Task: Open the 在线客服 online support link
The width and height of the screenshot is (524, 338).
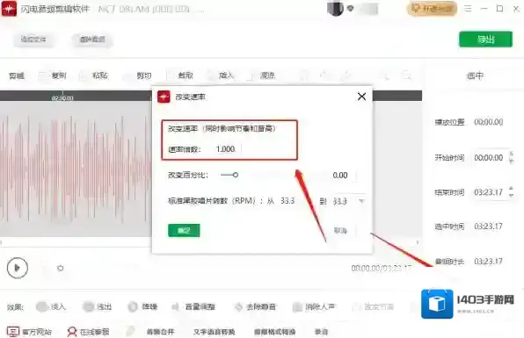Action: 88,332
